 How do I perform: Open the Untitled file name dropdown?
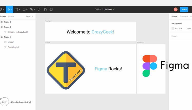click(114, 9)
